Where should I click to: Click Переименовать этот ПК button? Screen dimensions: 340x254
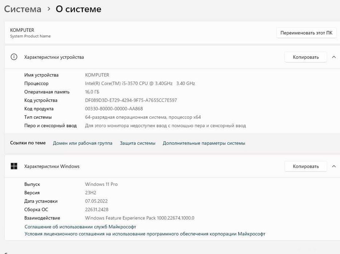306,33
